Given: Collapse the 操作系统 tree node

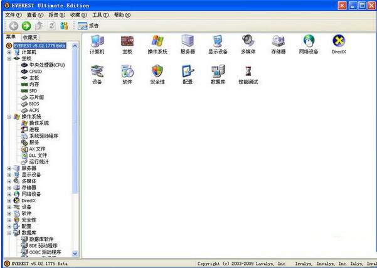Looking at the screenshot, I should click(x=9, y=117).
